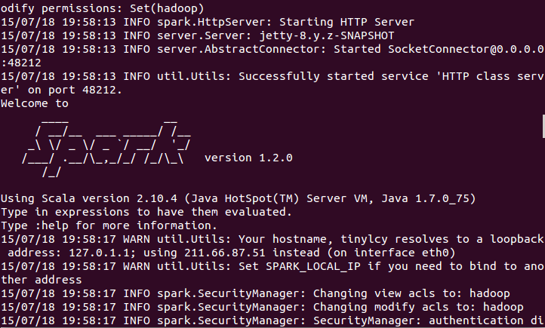Click the IP address '211.66.87.51'

(x=224, y=253)
